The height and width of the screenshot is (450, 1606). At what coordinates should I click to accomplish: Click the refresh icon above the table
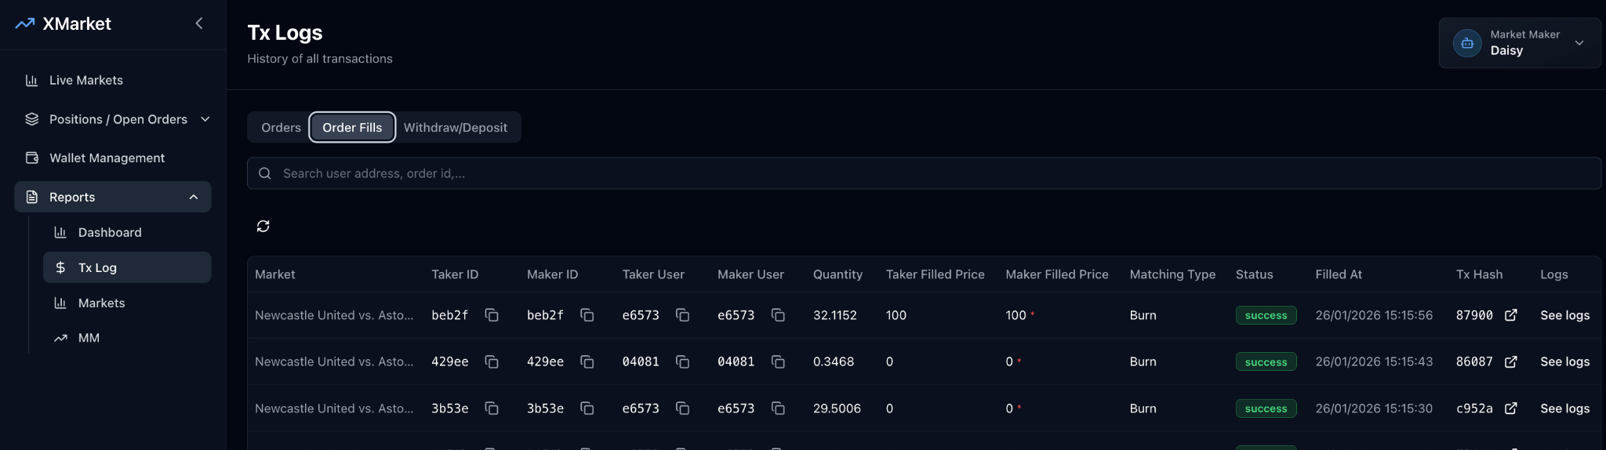263,227
